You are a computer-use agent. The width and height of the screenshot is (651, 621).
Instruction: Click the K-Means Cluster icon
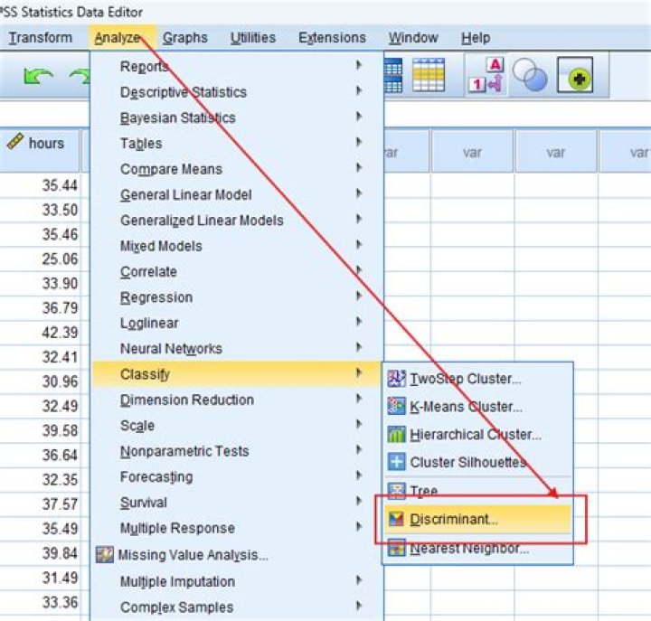click(397, 406)
